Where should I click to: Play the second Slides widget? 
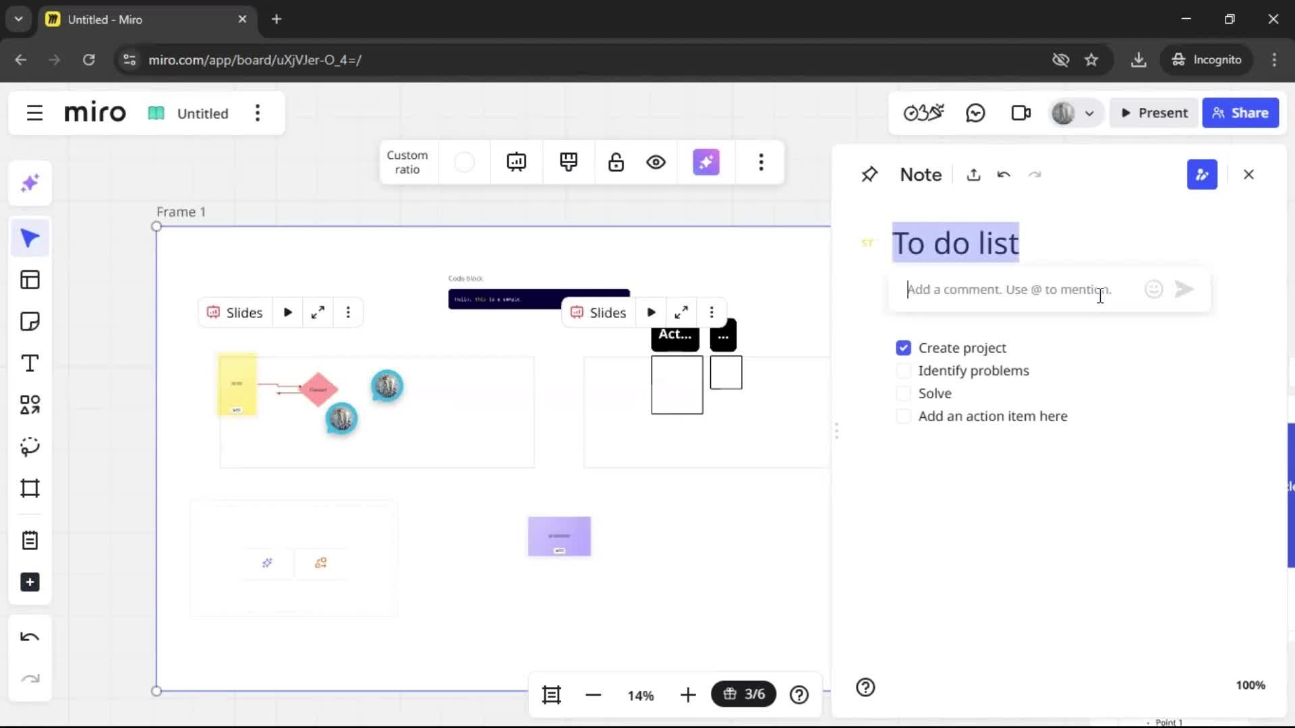[652, 313]
